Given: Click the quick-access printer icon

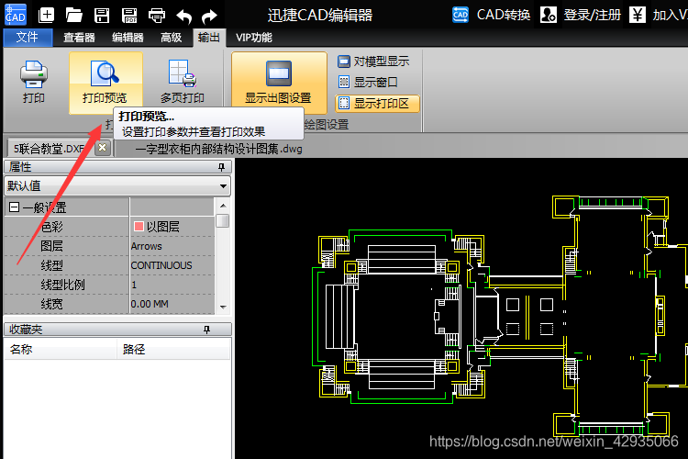Looking at the screenshot, I should click(157, 16).
